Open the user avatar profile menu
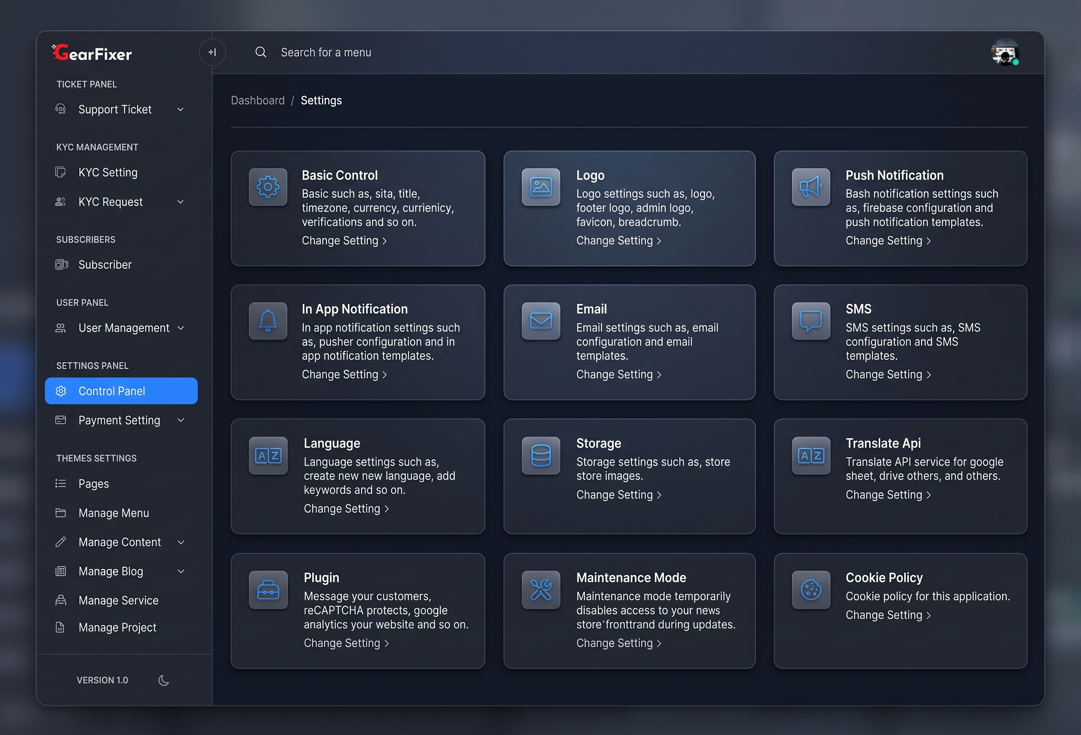This screenshot has height=735, width=1081. [x=1005, y=52]
